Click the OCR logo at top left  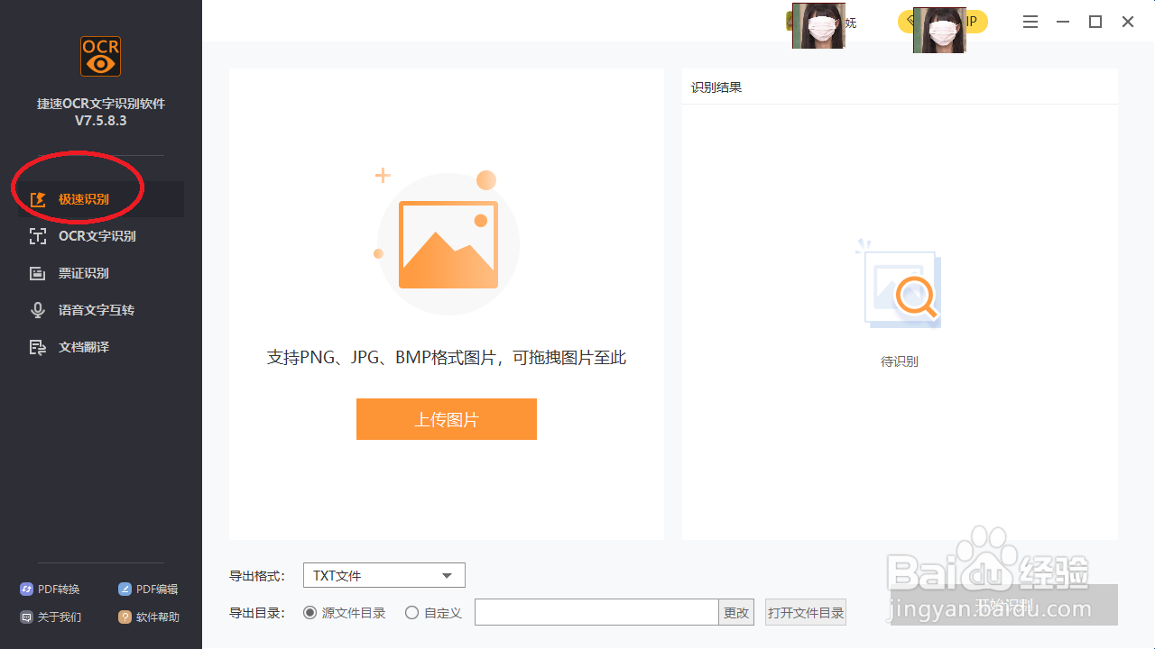pyautogui.click(x=99, y=56)
